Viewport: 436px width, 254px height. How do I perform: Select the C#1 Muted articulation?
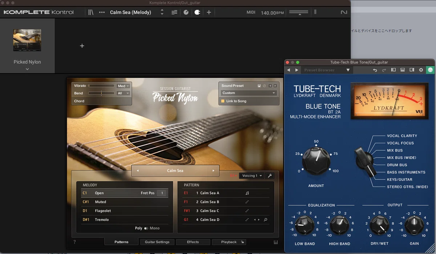coord(124,202)
